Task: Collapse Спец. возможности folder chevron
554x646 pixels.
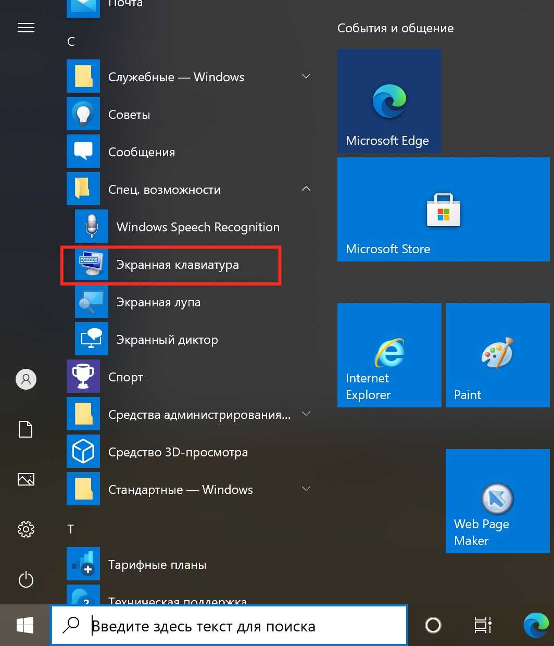Action: click(x=306, y=189)
